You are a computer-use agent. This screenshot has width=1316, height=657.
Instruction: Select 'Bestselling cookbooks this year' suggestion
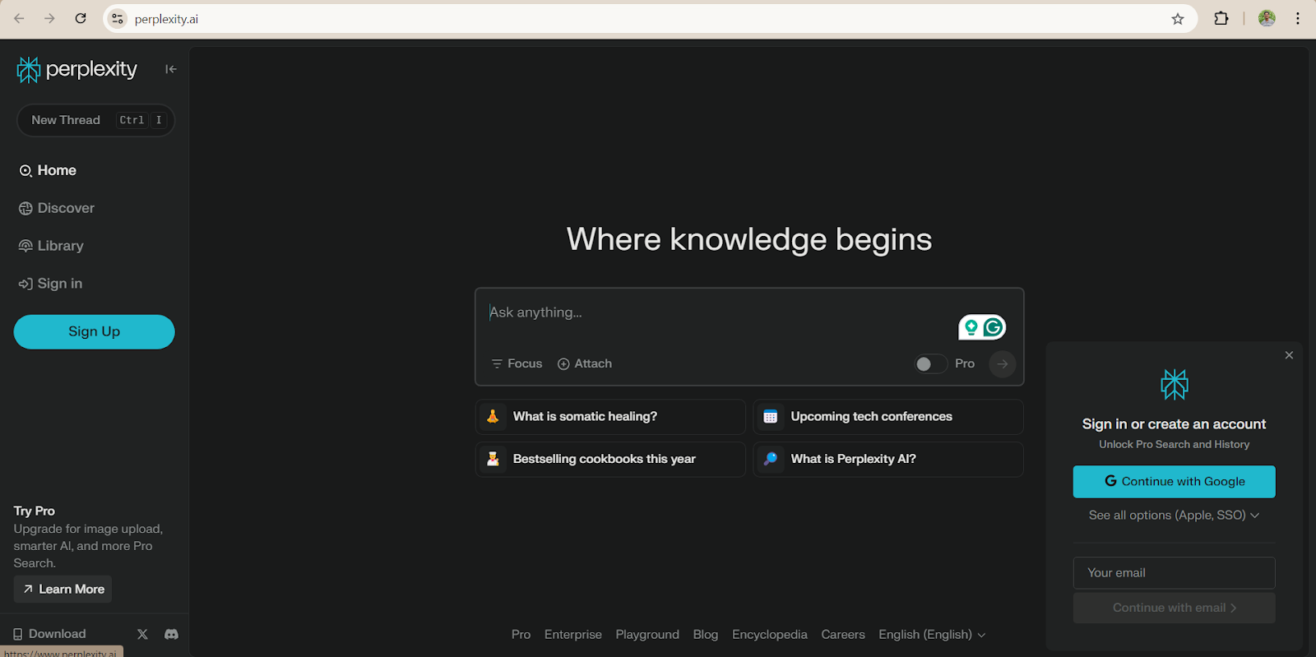pos(610,460)
